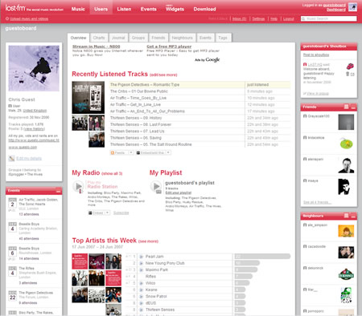Open the Users menu
This screenshot has height=316, width=362.
pyautogui.click(x=101, y=9)
